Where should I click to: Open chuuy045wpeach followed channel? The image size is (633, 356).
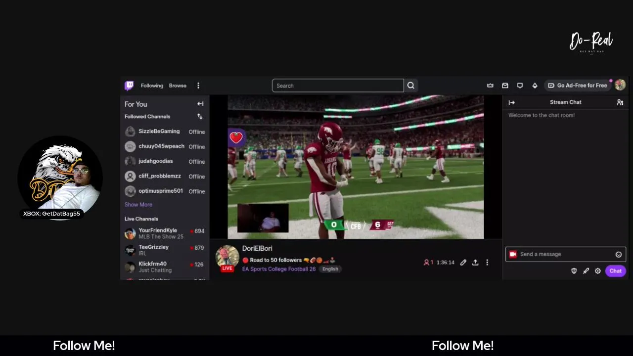(x=165, y=146)
